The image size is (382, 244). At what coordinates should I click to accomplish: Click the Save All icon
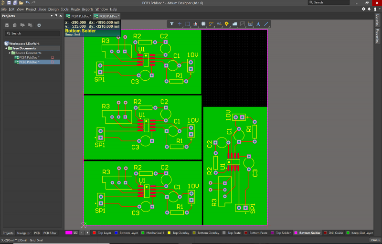click(x=15, y=3)
